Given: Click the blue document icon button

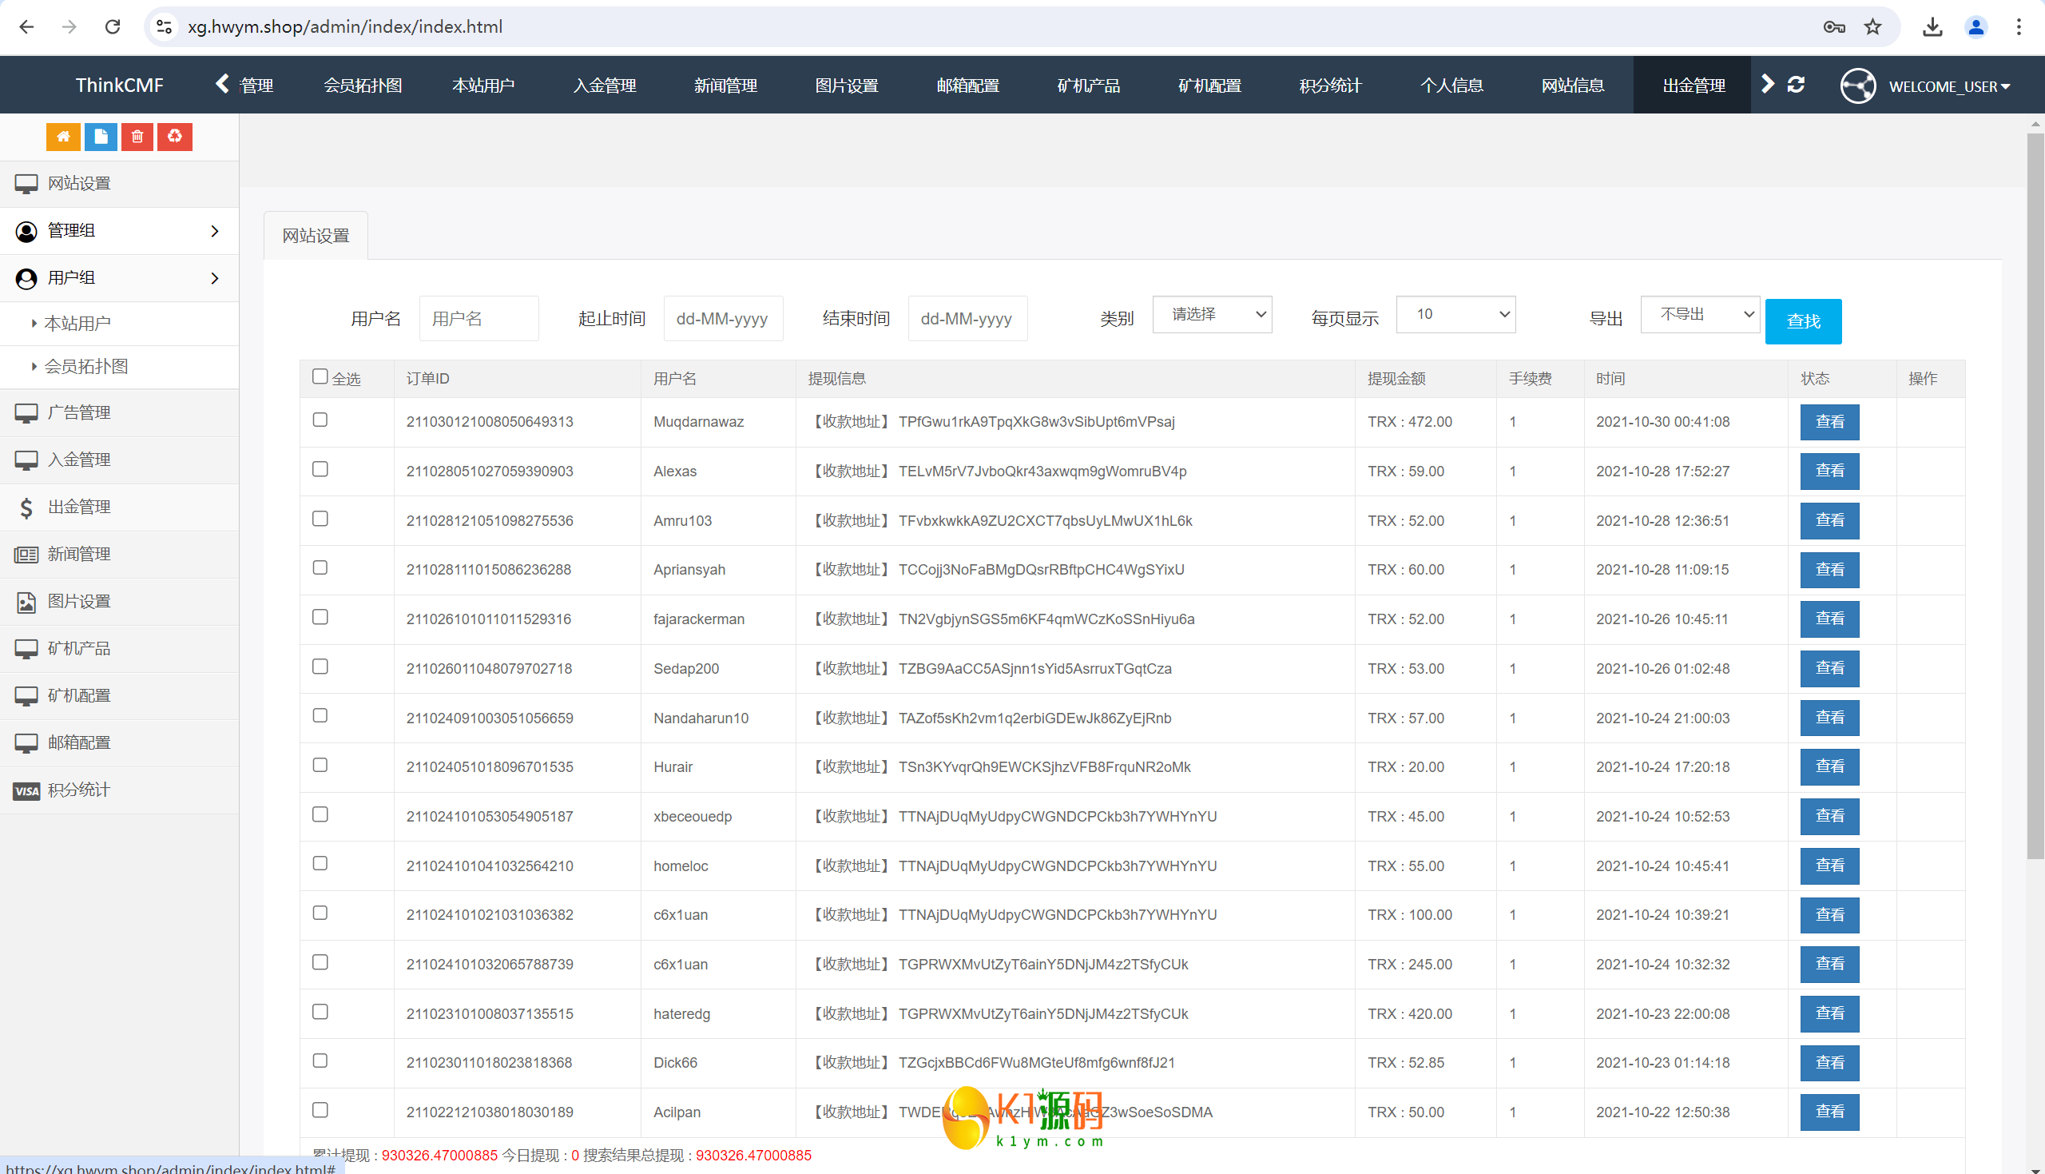Looking at the screenshot, I should coord(101,137).
